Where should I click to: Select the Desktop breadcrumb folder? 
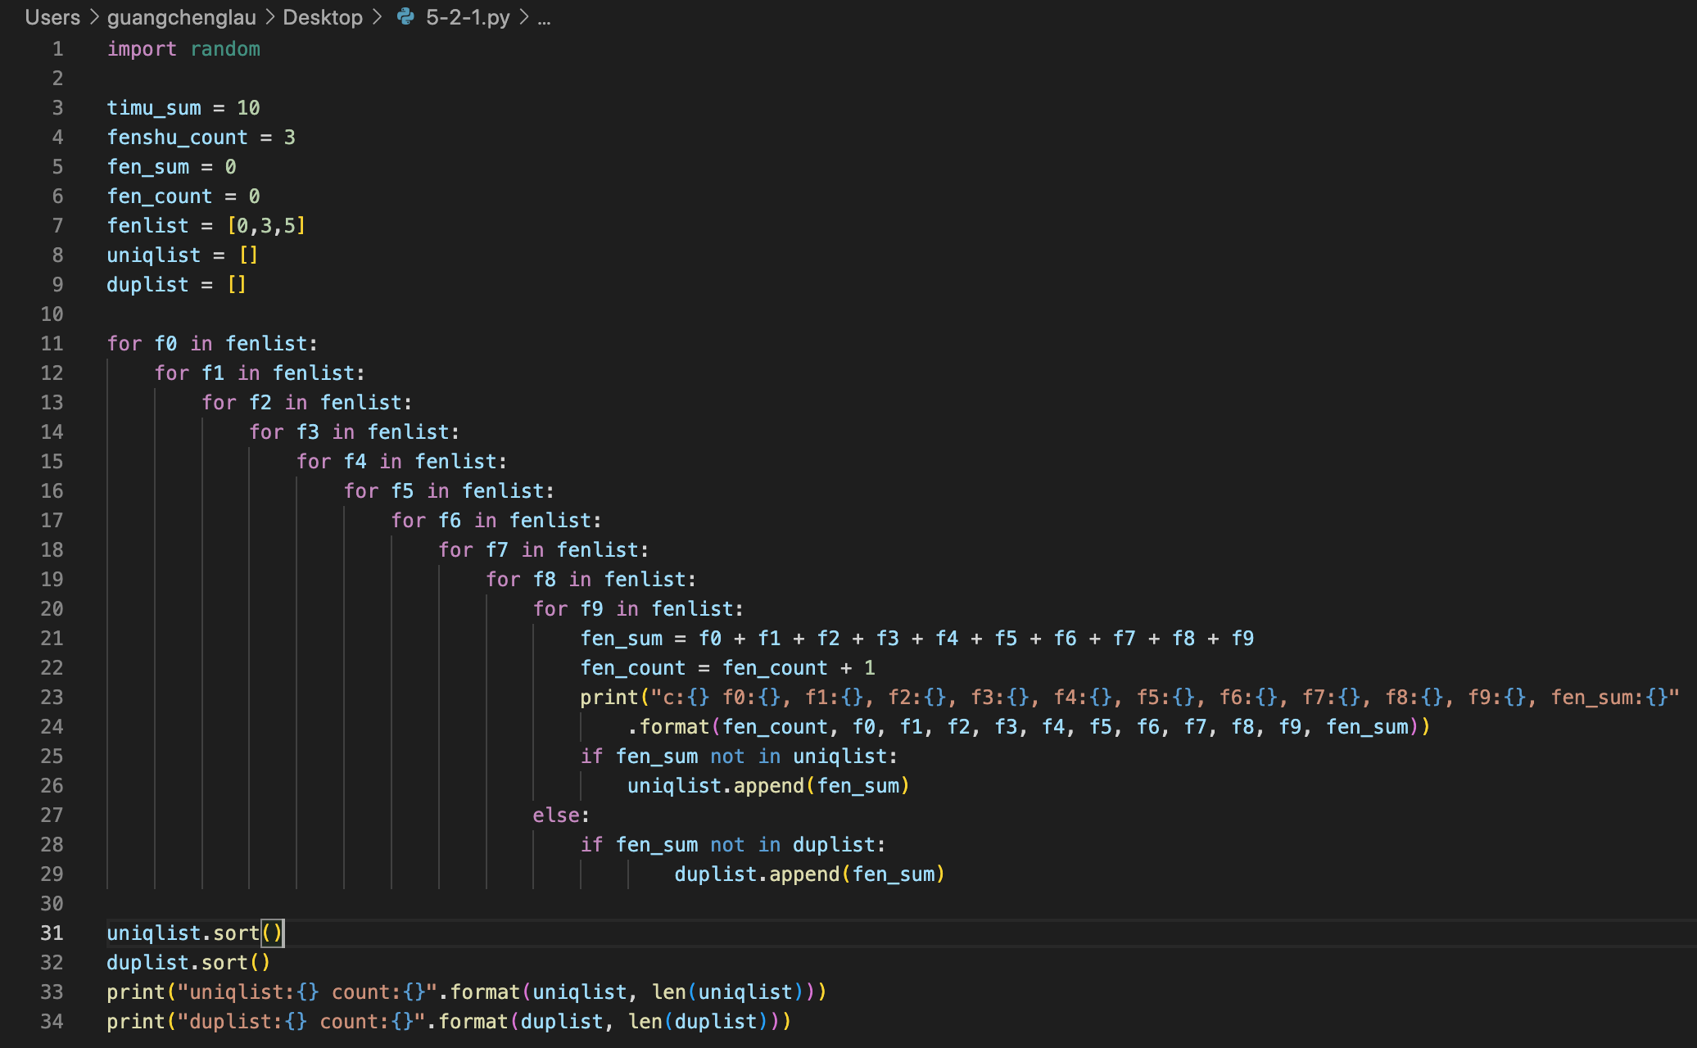click(x=322, y=17)
